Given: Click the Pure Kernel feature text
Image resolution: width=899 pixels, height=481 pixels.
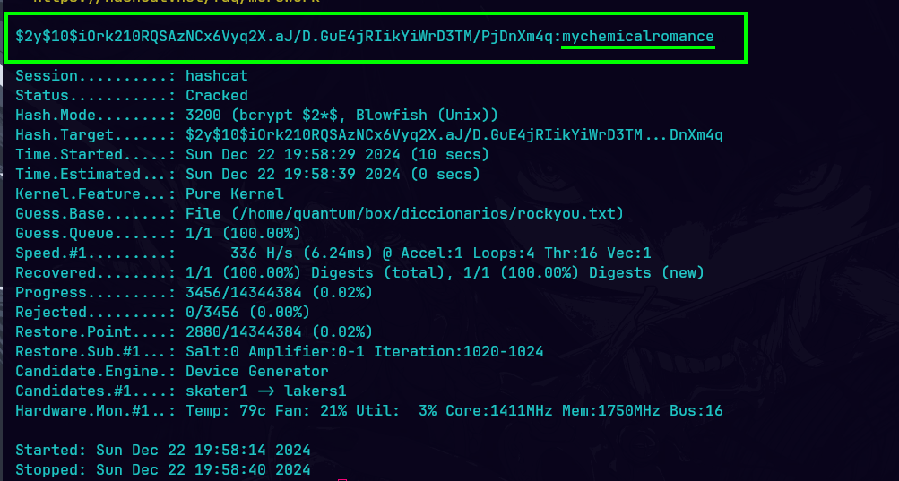Looking at the screenshot, I should click(234, 193).
